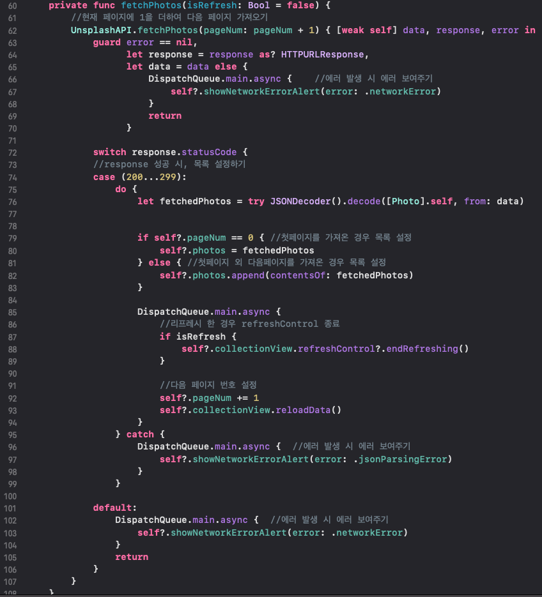
Task: Click the 'try' keyword on line 76
Action: [x=256, y=201]
